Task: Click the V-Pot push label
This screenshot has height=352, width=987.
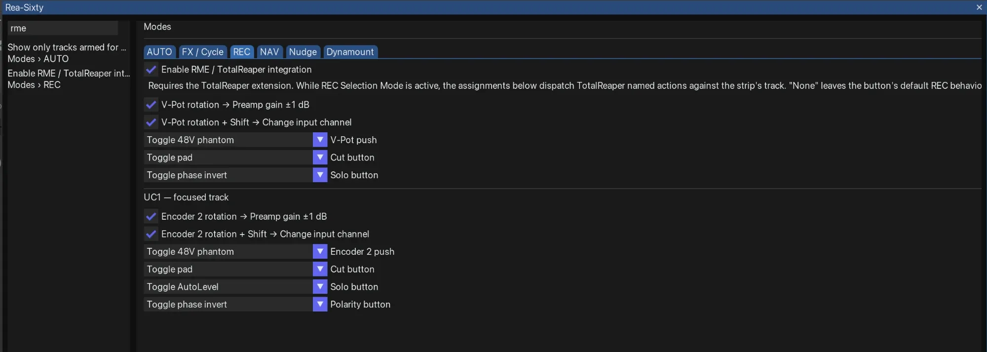Action: point(353,140)
